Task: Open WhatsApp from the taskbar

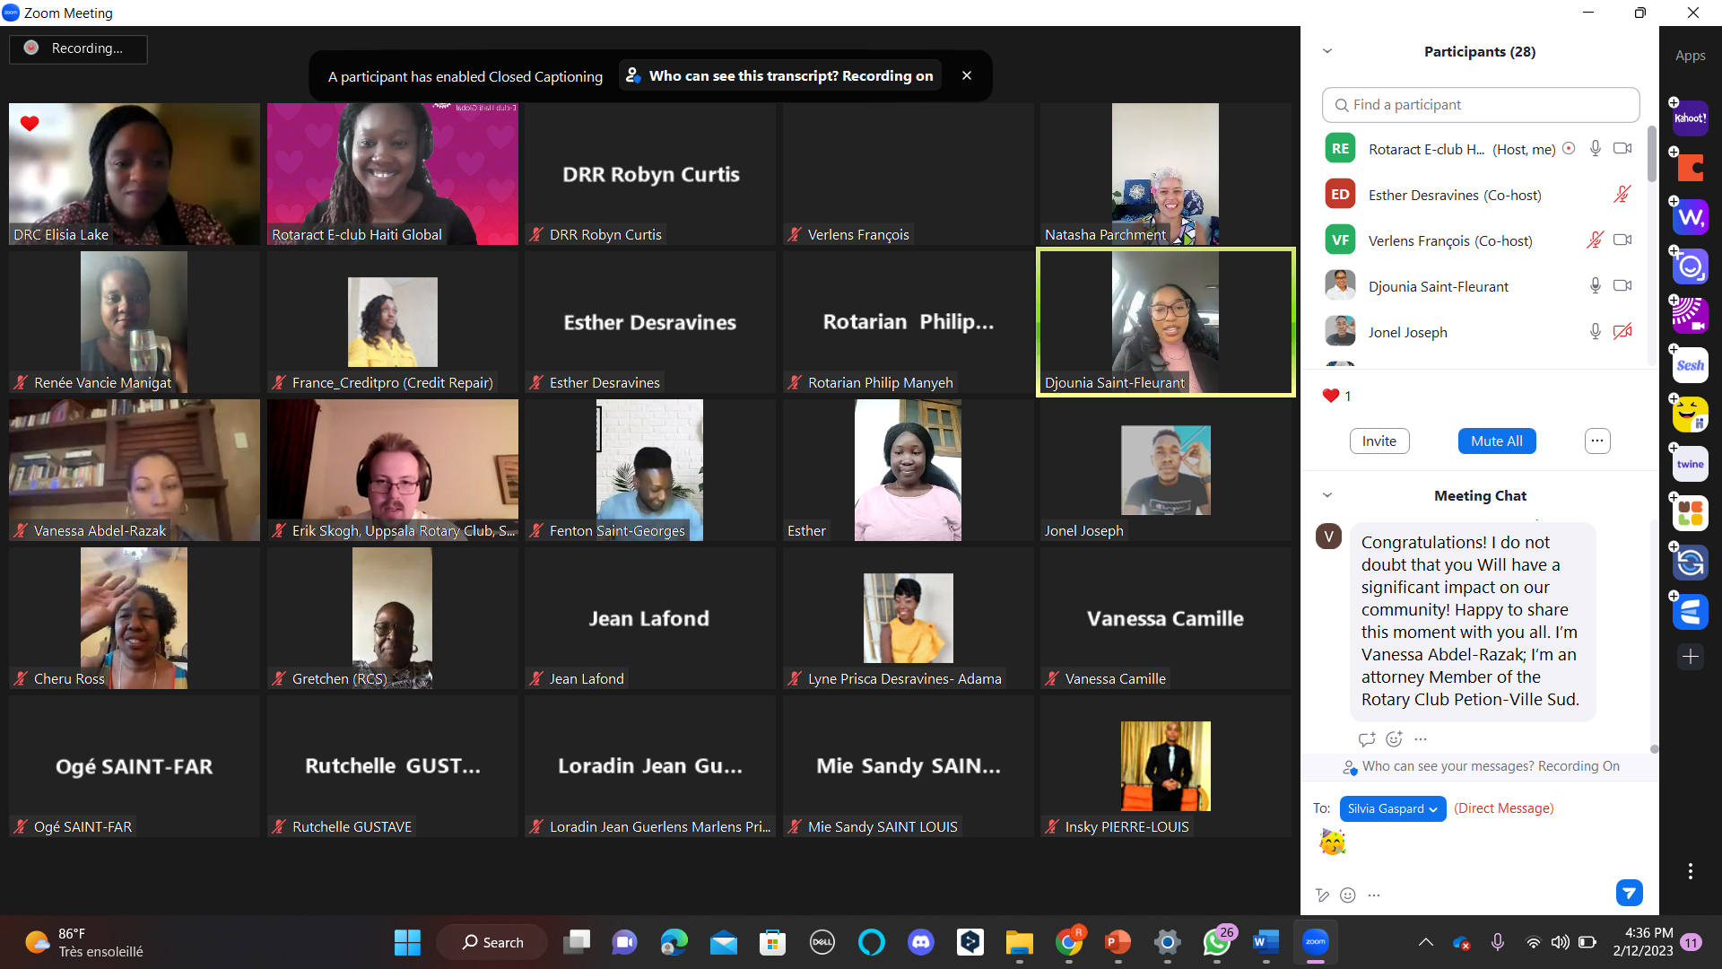Action: (1217, 942)
